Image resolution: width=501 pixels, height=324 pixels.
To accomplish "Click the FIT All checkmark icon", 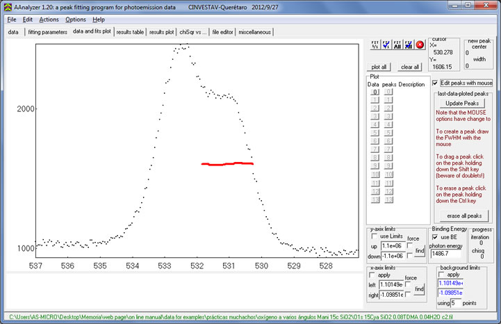I will click(409, 44).
